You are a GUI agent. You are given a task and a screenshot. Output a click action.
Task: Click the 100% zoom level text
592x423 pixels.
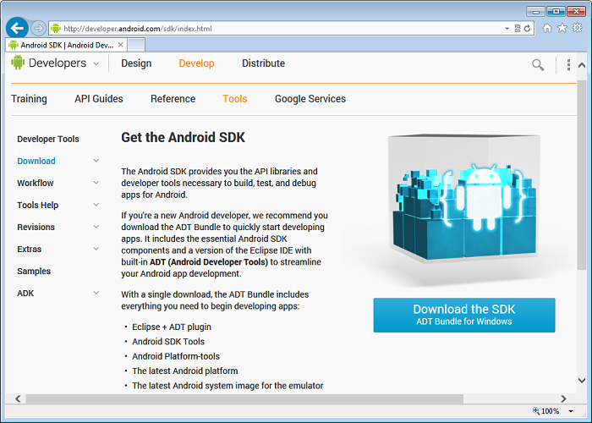tap(551, 411)
